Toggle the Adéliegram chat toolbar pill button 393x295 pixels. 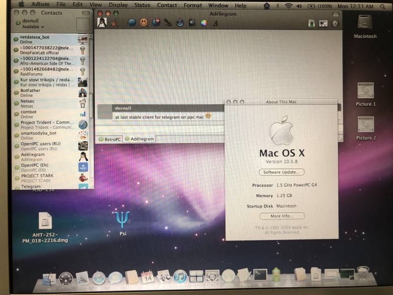point(336,15)
